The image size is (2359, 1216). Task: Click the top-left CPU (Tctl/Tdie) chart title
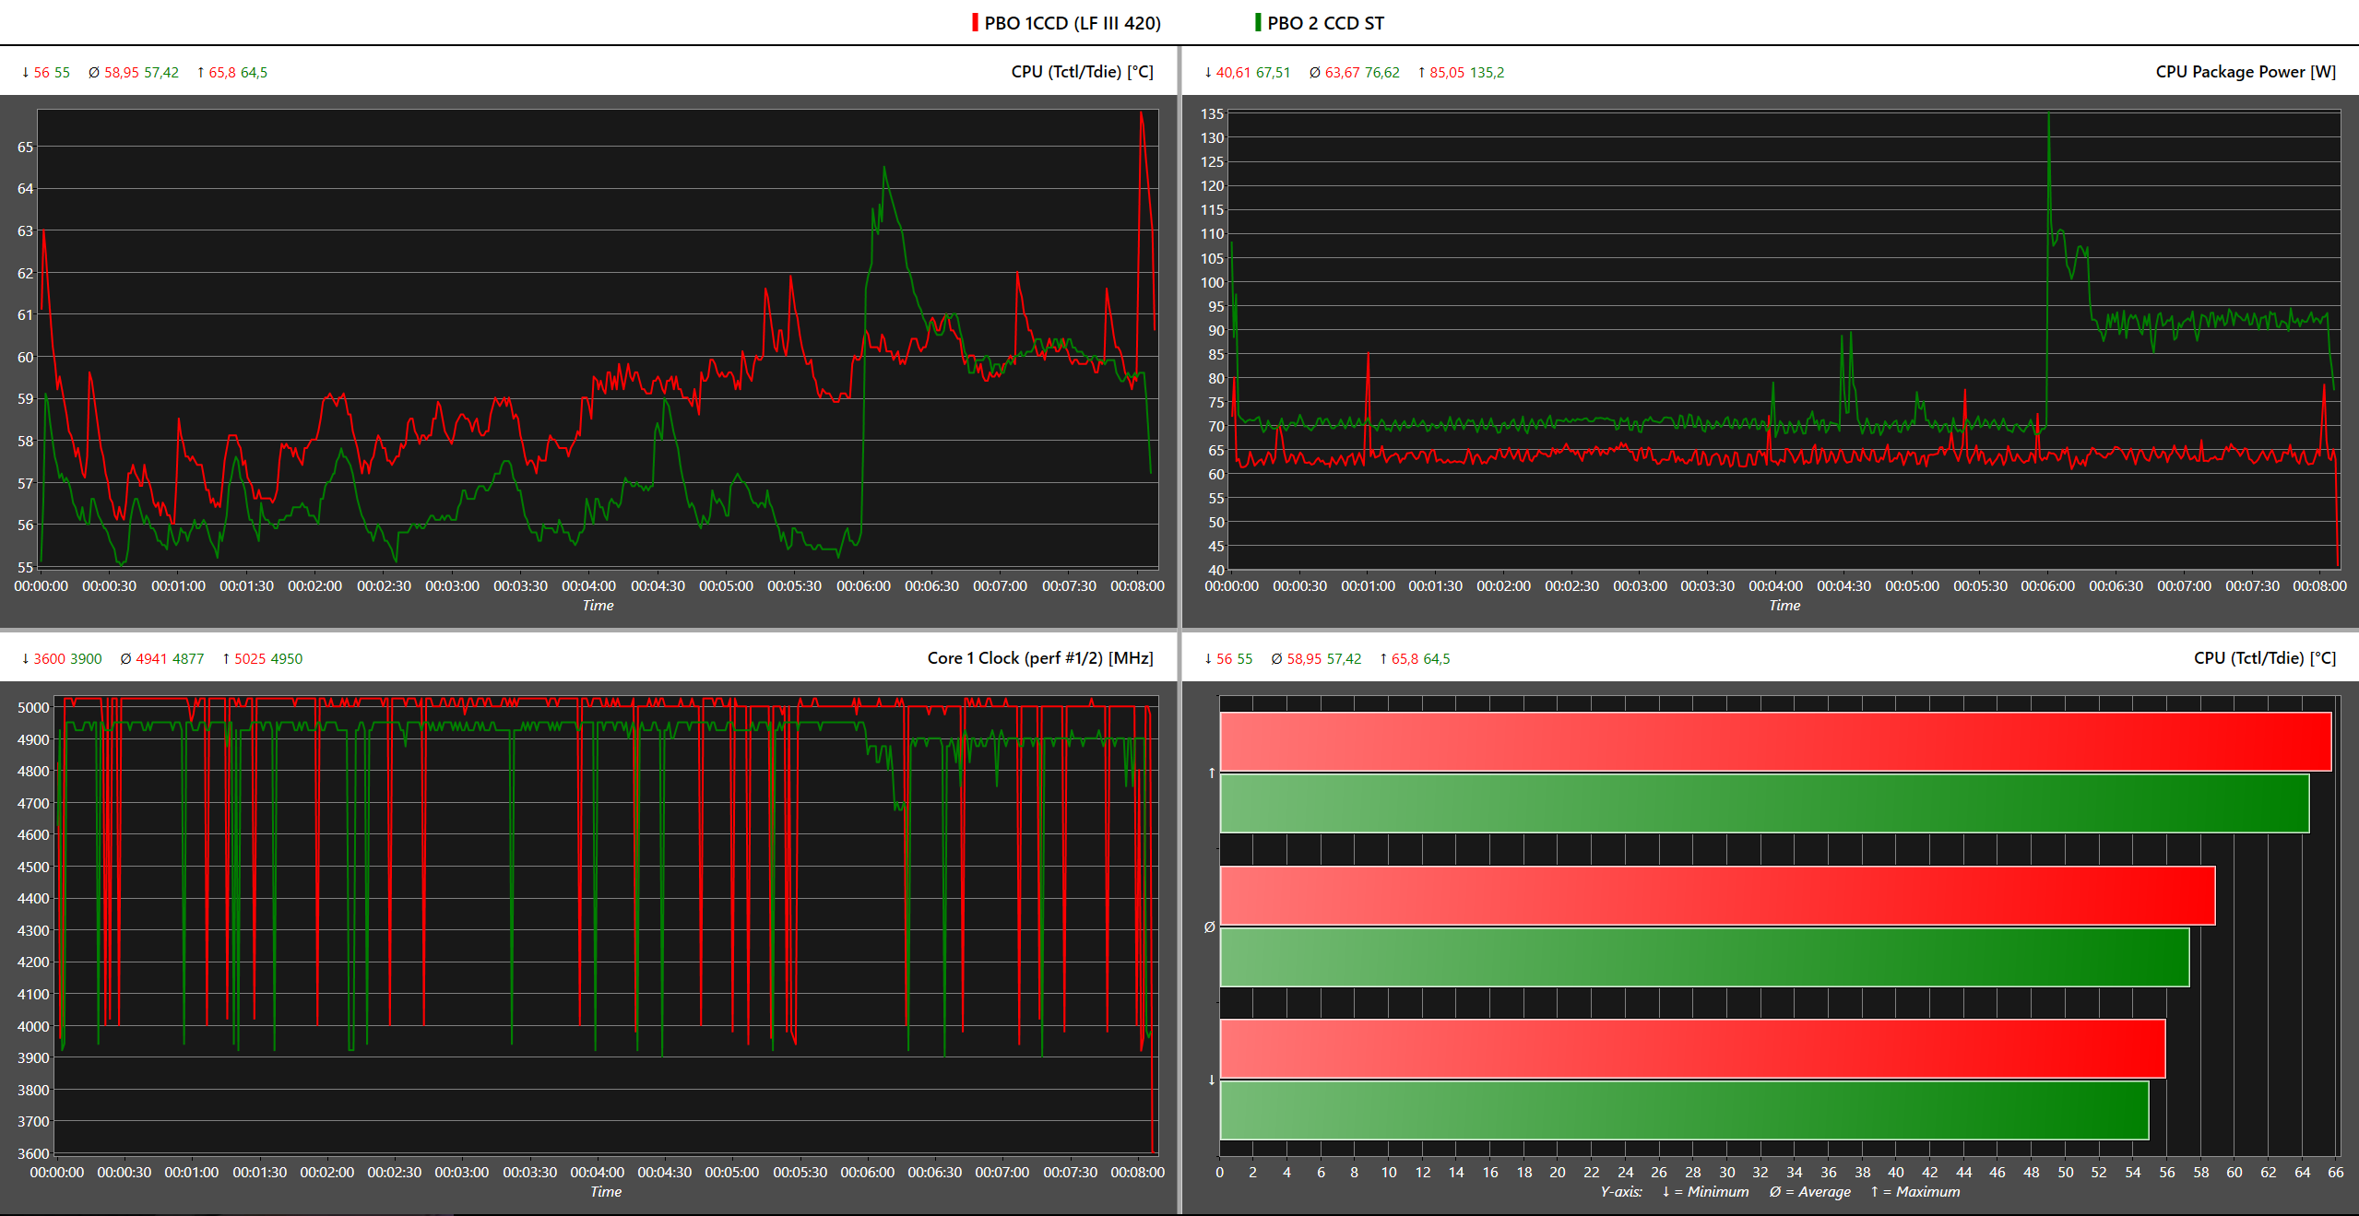(1082, 72)
